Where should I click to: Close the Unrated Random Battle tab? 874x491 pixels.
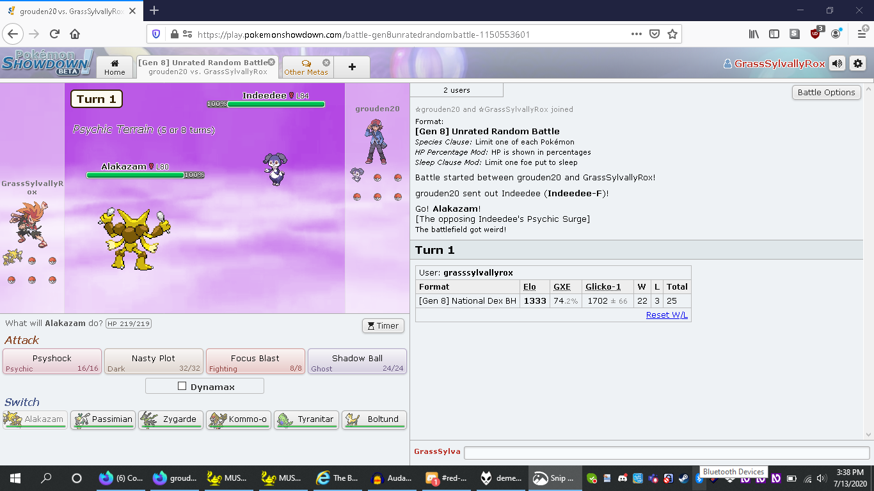[x=271, y=62]
